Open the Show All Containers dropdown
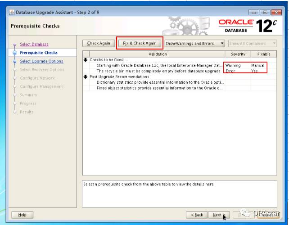The height and width of the screenshot is (225, 289). (253, 44)
